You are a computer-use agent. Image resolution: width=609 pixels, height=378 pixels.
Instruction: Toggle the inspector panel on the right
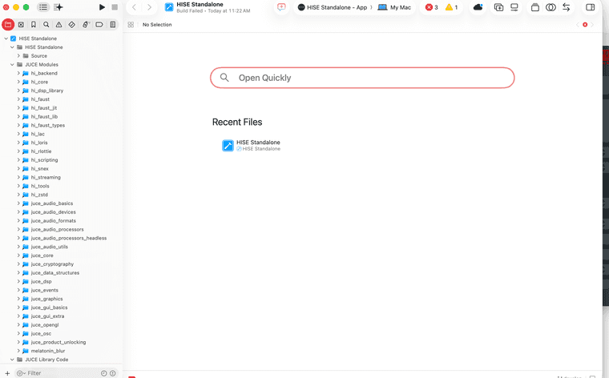pyautogui.click(x=591, y=7)
